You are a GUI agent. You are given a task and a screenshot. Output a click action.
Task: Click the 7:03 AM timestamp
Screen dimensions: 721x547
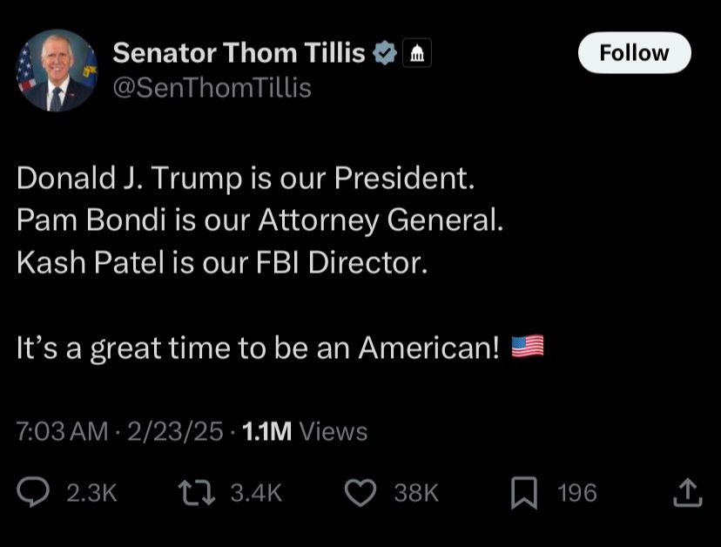point(63,431)
